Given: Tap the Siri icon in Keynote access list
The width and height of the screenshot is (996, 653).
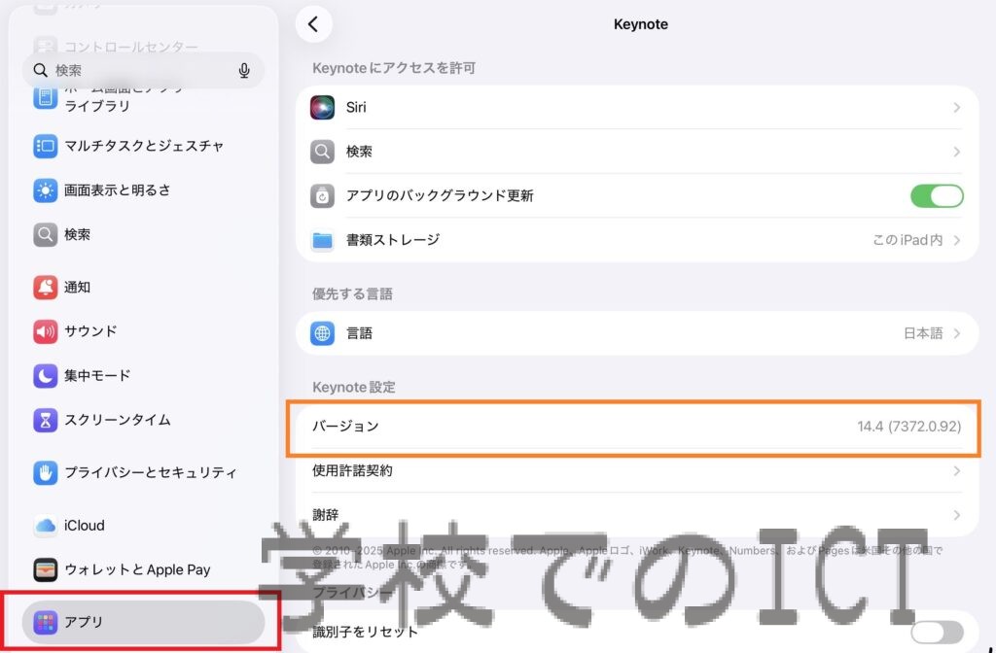Looking at the screenshot, I should point(323,108).
